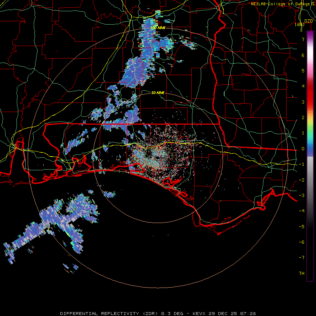This screenshot has width=316, height=316.
Task: Click the 100 NMI range ring label
Action: tap(158, 28)
